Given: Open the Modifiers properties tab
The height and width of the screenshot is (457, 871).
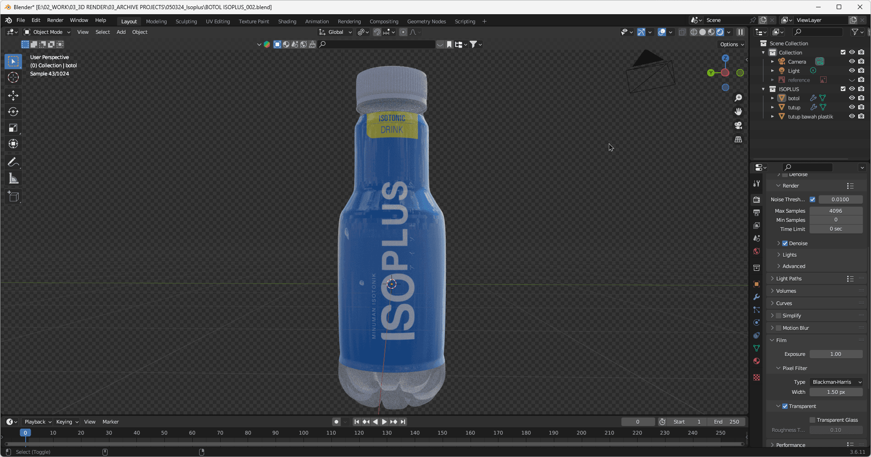Looking at the screenshot, I should point(757,297).
